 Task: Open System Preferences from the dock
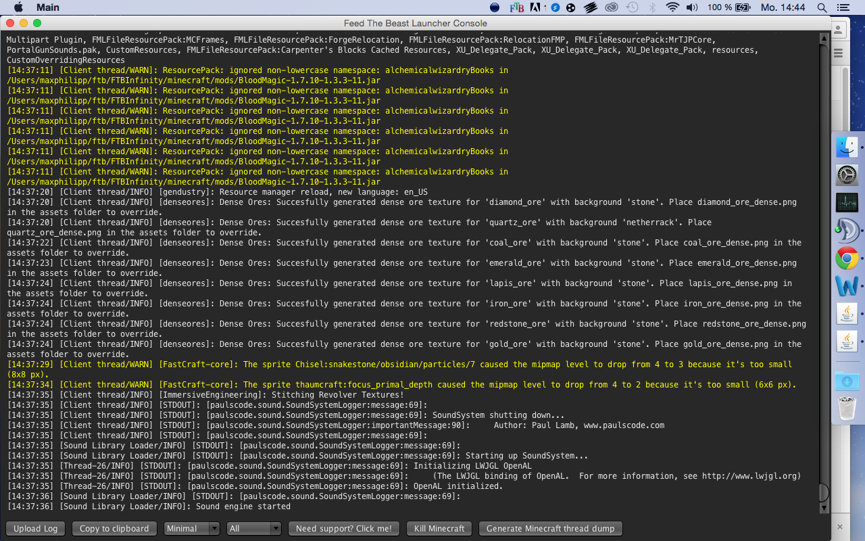pos(847,175)
